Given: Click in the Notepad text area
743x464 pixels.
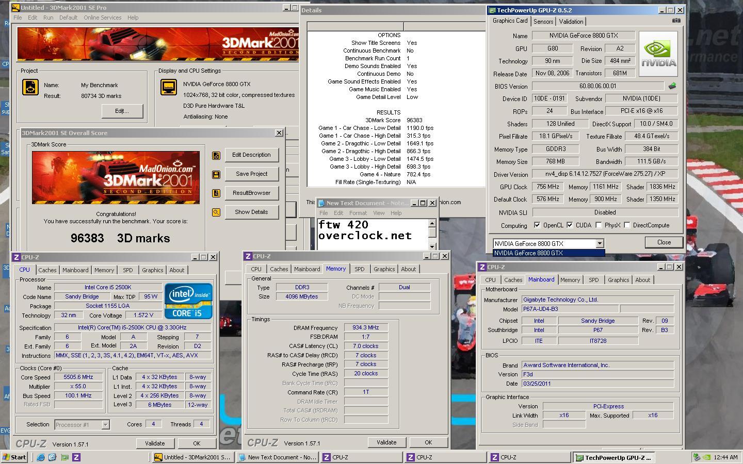Looking at the screenshot, I should (x=373, y=234).
